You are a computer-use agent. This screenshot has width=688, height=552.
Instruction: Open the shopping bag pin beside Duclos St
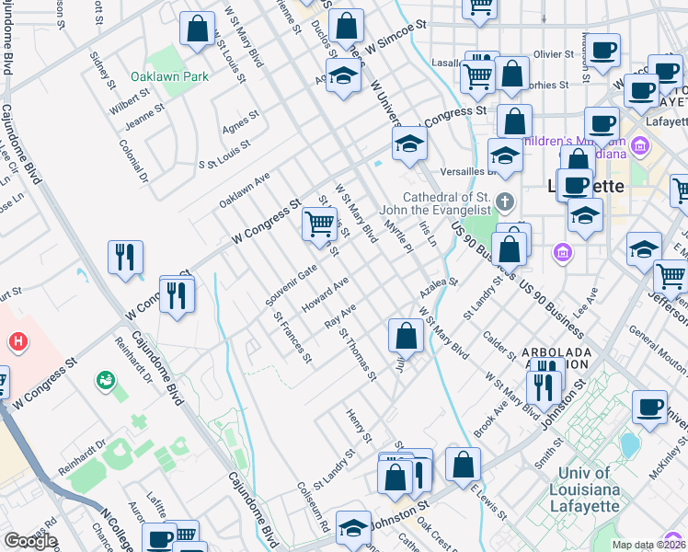click(x=346, y=27)
